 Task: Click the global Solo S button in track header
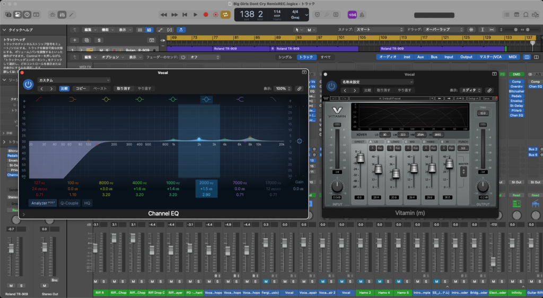[x=99, y=40]
